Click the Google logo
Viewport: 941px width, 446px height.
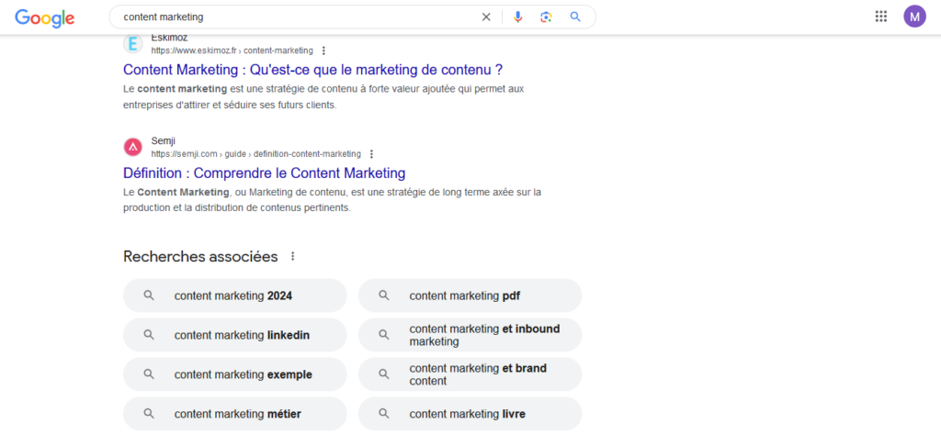coord(44,17)
